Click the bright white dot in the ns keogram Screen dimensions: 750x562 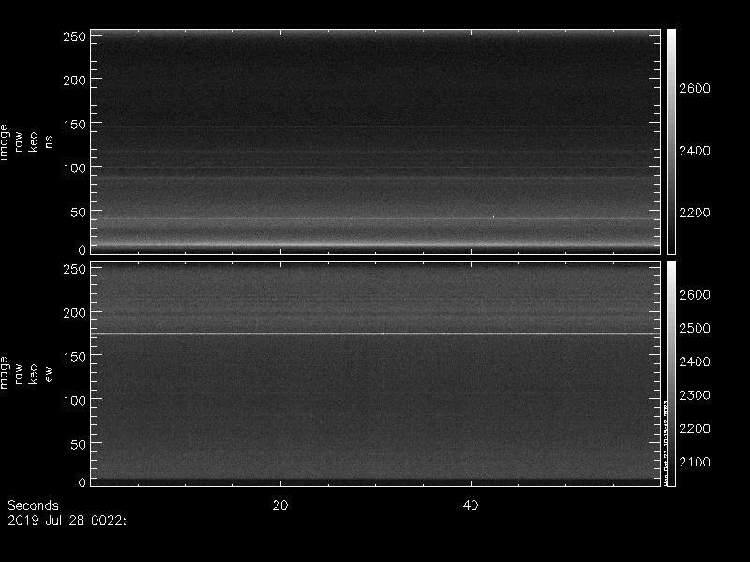(x=494, y=216)
